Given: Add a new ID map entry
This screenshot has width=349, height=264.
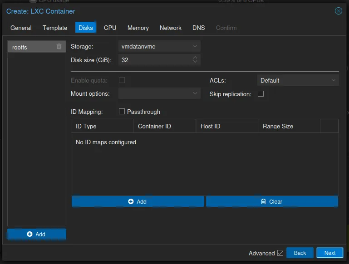Looking at the screenshot, I should pyautogui.click(x=138, y=201).
